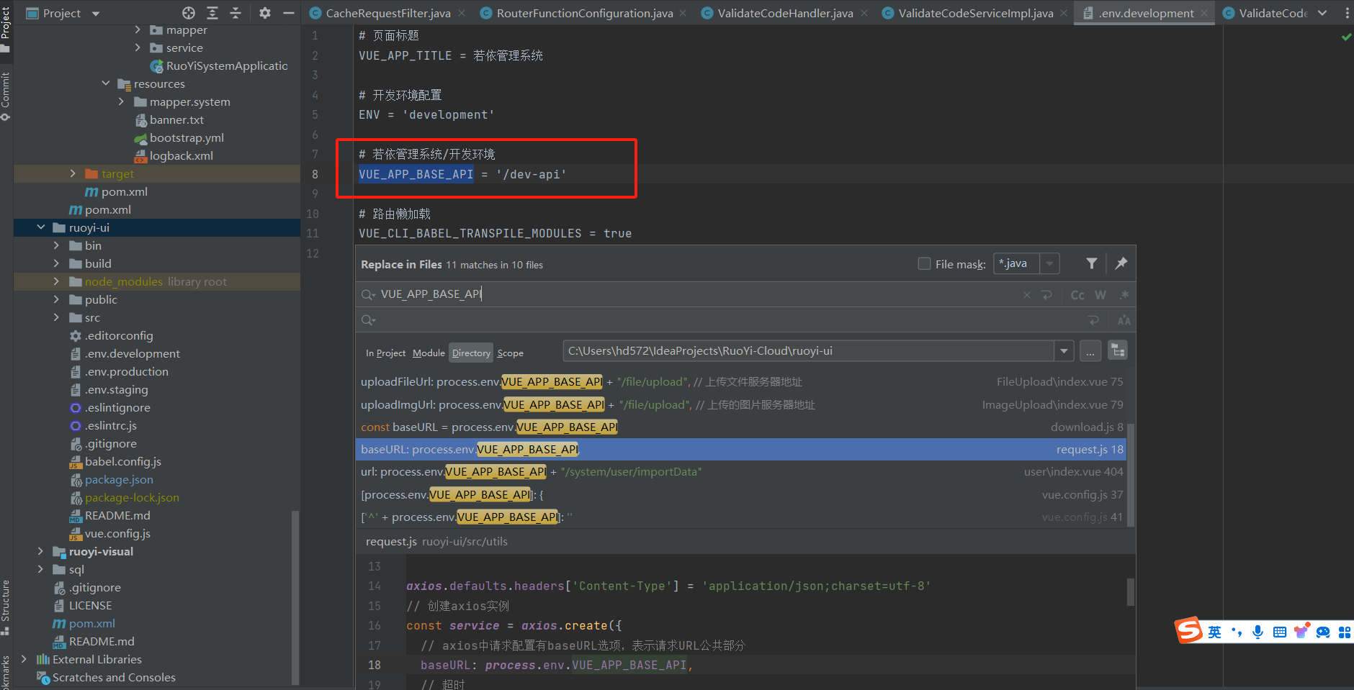This screenshot has width=1354, height=690.
Task: Clear the search field text
Action: (1027, 295)
